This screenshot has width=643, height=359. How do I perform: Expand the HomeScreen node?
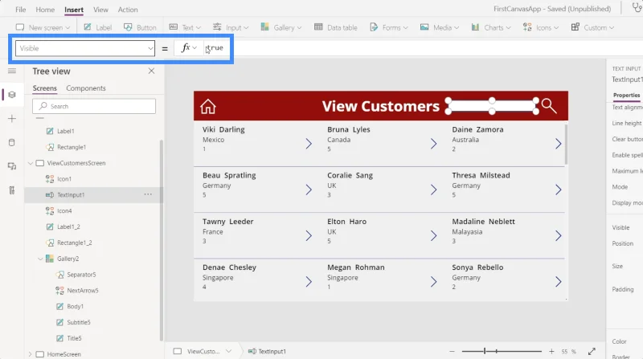(31, 354)
